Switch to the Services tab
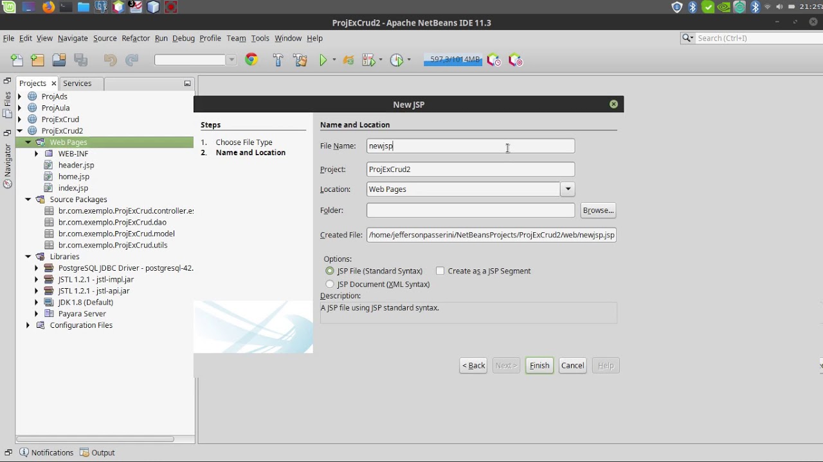Screen dimensions: 823x462 77,83
